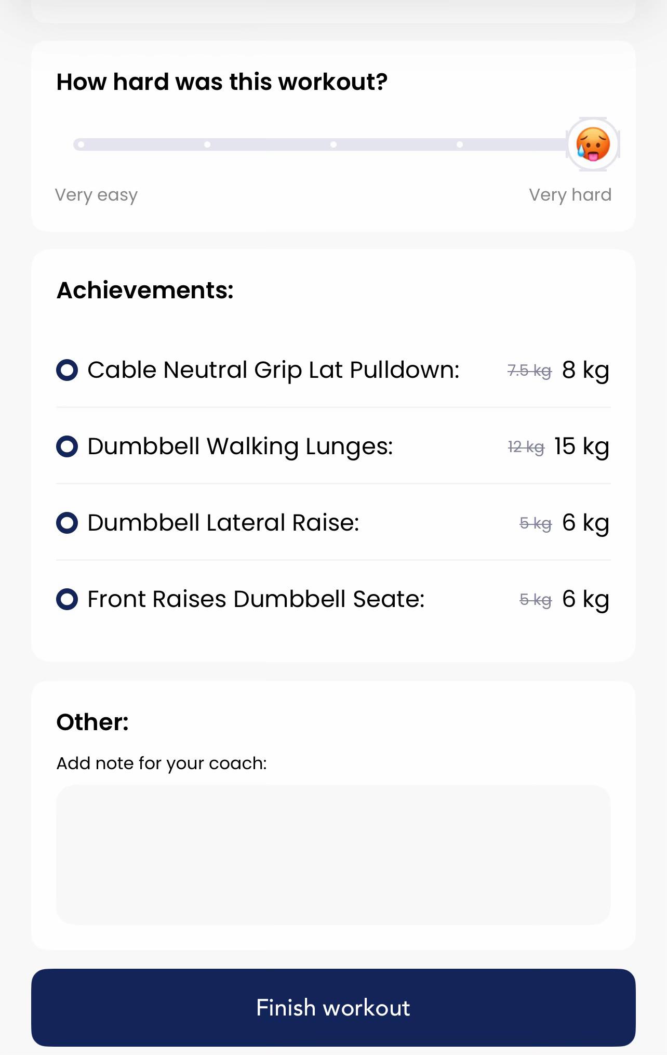Select the middle difficulty dot on slider
This screenshot has height=1055, width=667.
(333, 144)
